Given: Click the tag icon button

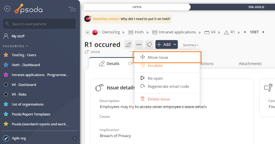Looking at the screenshot, I should (x=149, y=45).
